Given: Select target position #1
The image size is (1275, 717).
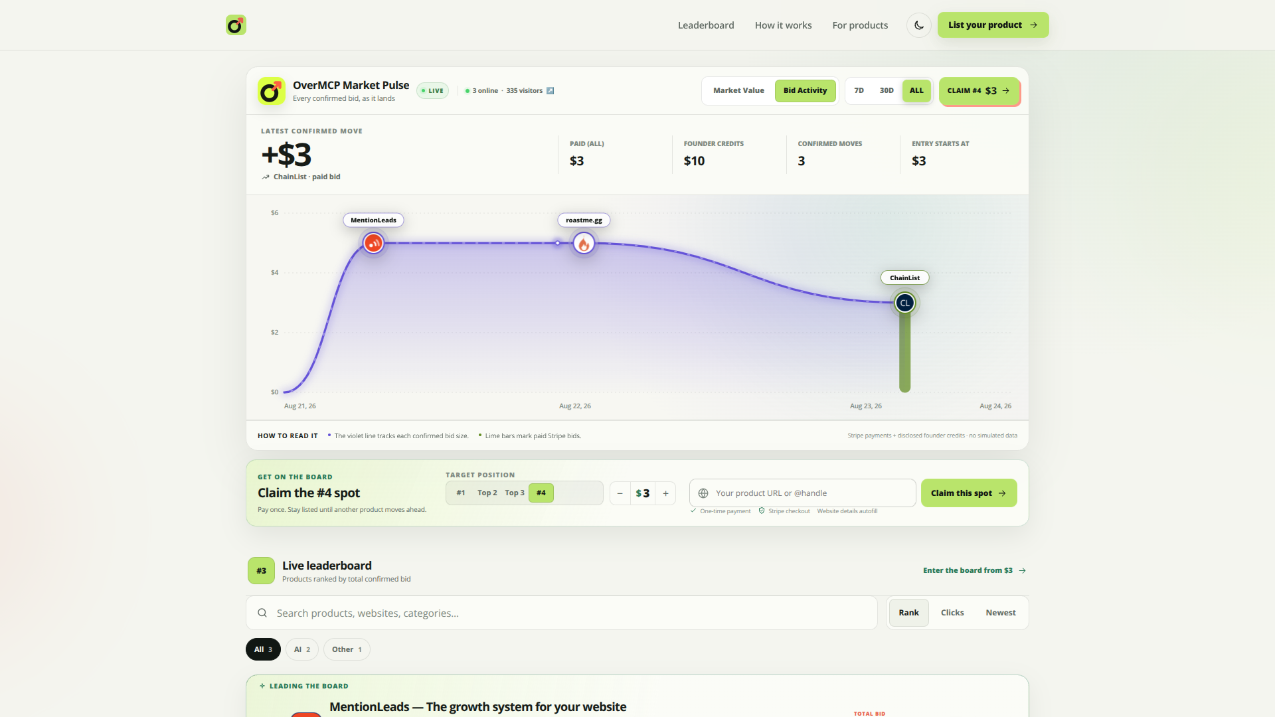Looking at the screenshot, I should [x=461, y=493].
